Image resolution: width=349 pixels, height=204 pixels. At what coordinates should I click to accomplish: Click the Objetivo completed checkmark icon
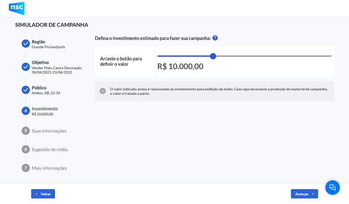coord(26,66)
